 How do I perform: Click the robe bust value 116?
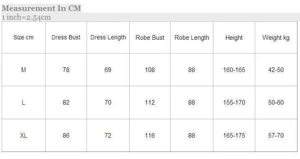click(x=150, y=136)
